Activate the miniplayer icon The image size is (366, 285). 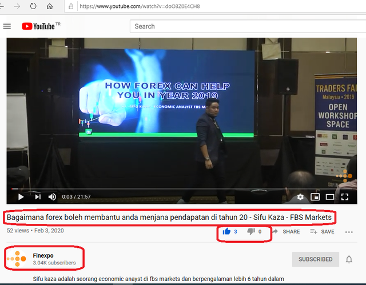(315, 197)
